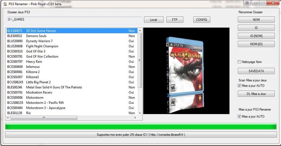Image resolution: width=281 pixels, height=146 pixels.
Task: Click the horizontal scrollbar thumb of game list
Action: [44, 118]
